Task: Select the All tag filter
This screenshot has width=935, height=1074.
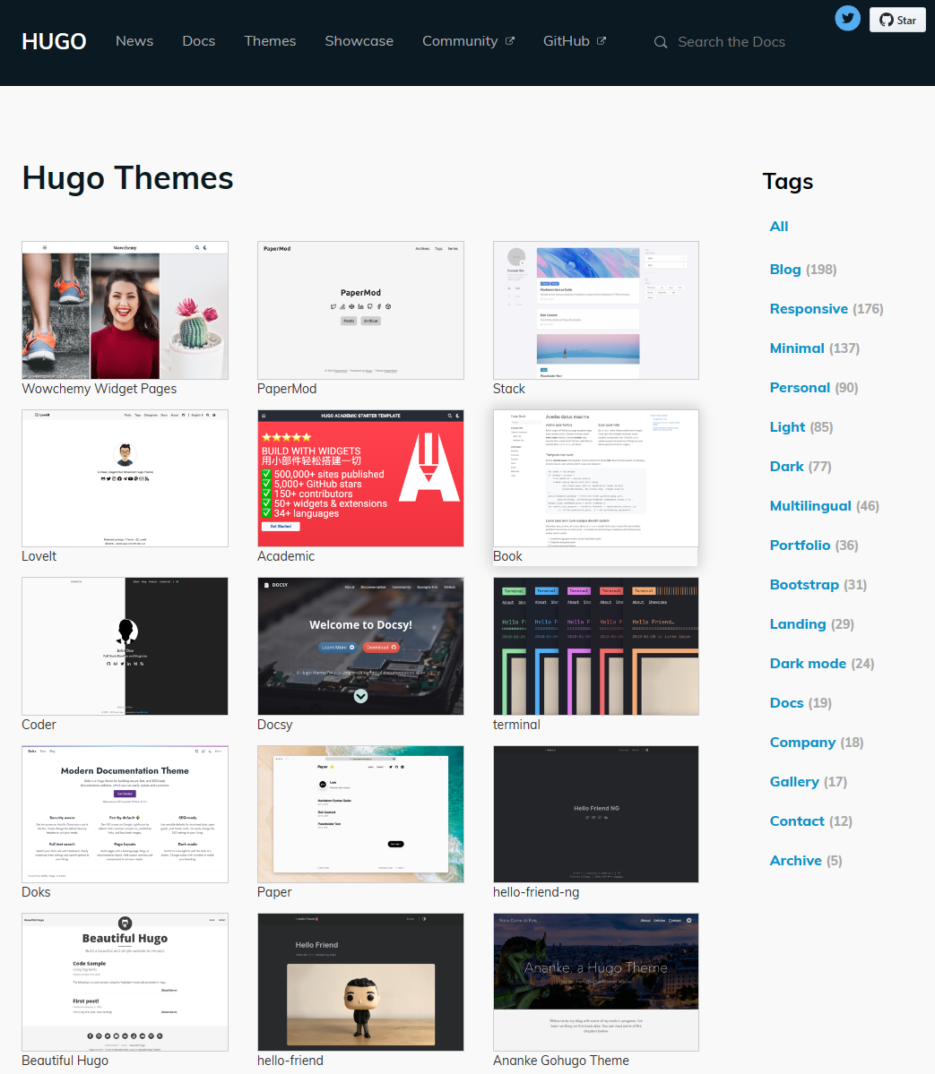Action: (779, 226)
